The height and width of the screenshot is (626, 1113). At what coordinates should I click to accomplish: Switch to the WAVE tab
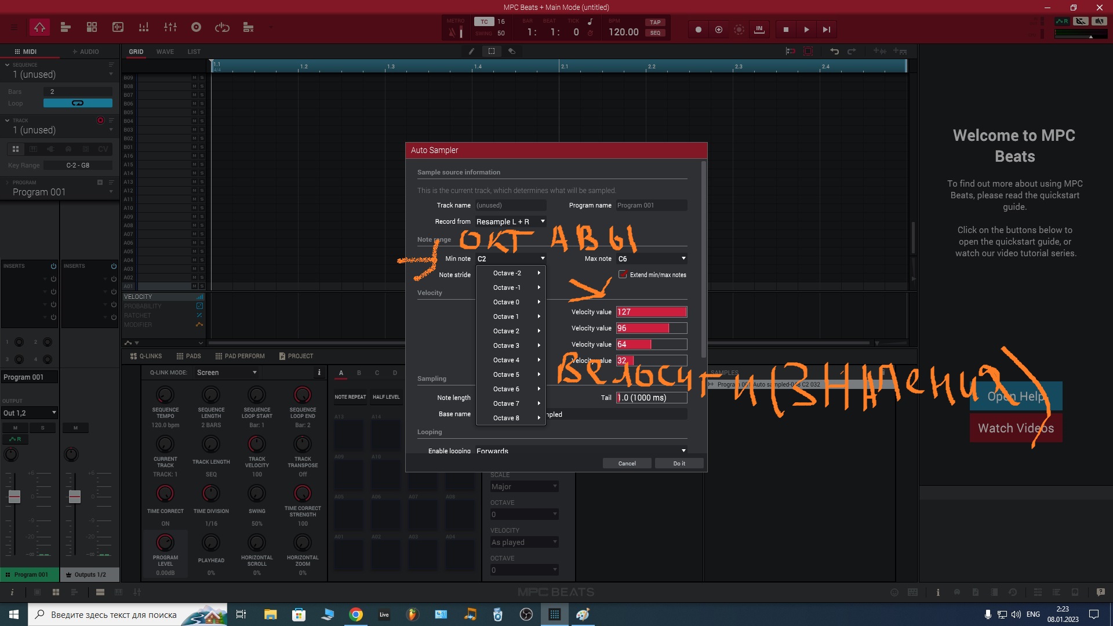pyautogui.click(x=165, y=52)
